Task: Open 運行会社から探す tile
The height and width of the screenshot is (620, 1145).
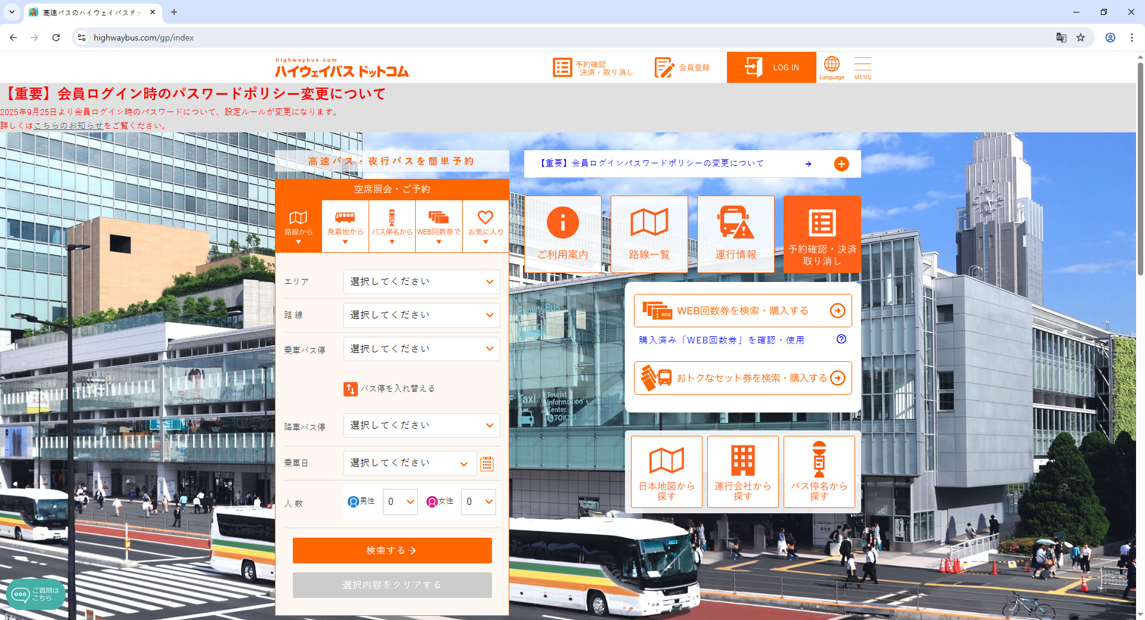Action: (742, 472)
